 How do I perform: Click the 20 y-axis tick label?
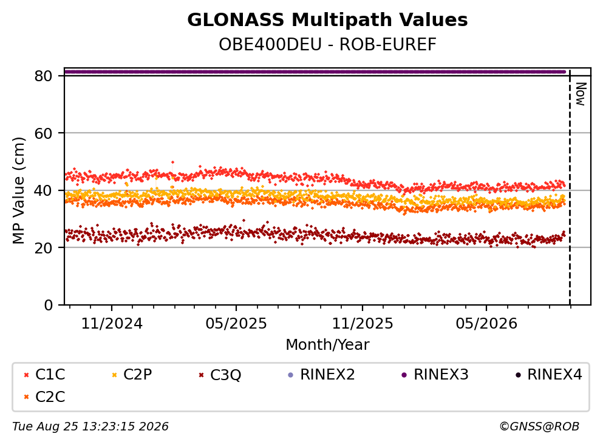(x=43, y=247)
